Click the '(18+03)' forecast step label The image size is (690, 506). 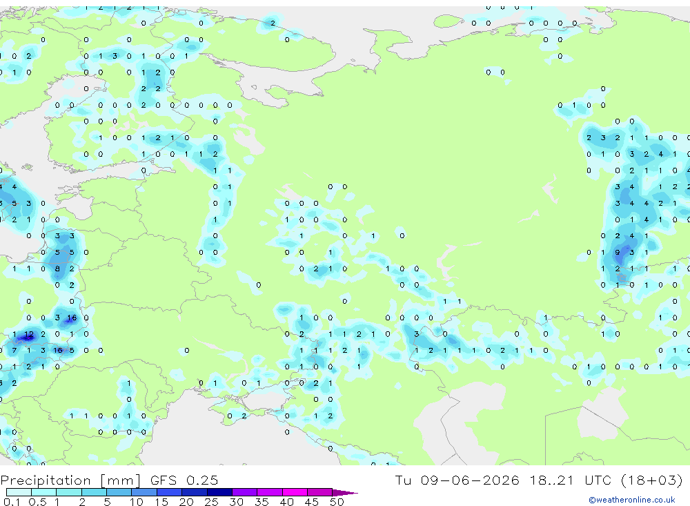pos(652,480)
